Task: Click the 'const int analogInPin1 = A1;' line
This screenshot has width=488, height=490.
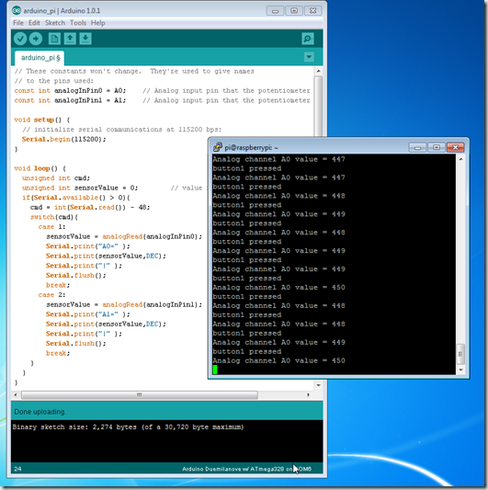Action: pyautogui.click(x=70, y=100)
